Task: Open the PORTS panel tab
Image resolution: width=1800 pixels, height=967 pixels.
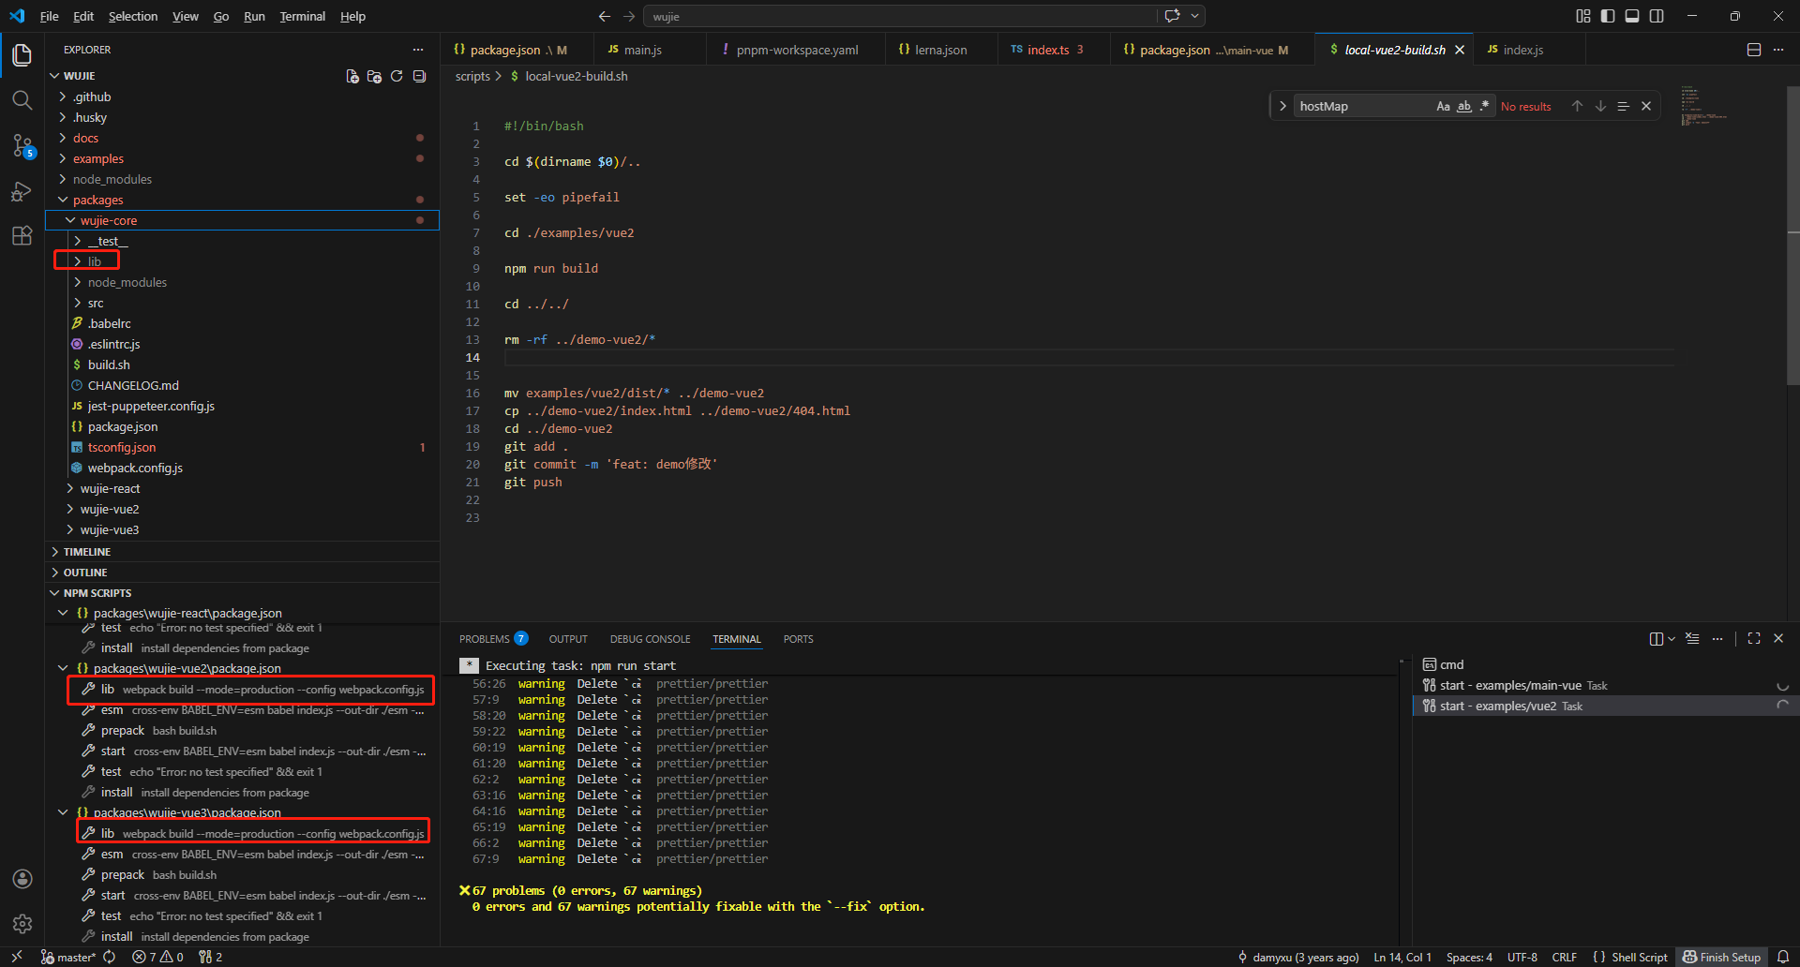Action: pyautogui.click(x=798, y=639)
